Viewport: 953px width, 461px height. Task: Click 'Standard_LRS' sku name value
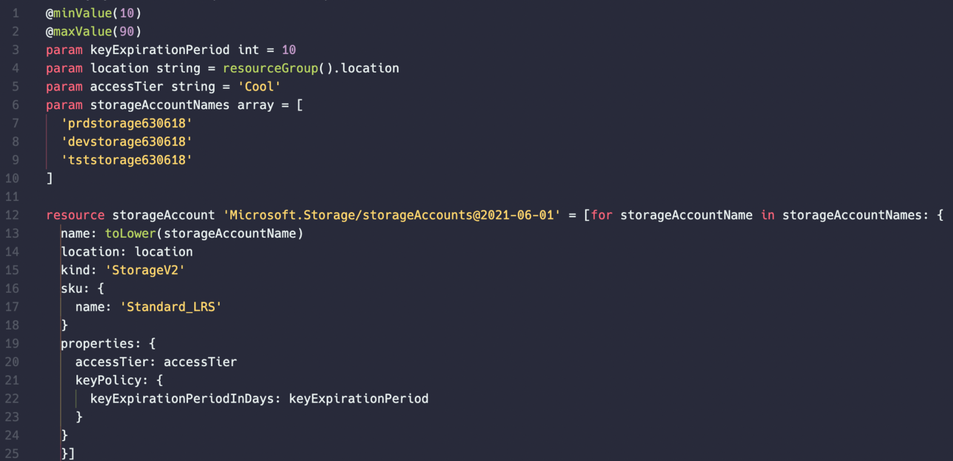coord(171,307)
